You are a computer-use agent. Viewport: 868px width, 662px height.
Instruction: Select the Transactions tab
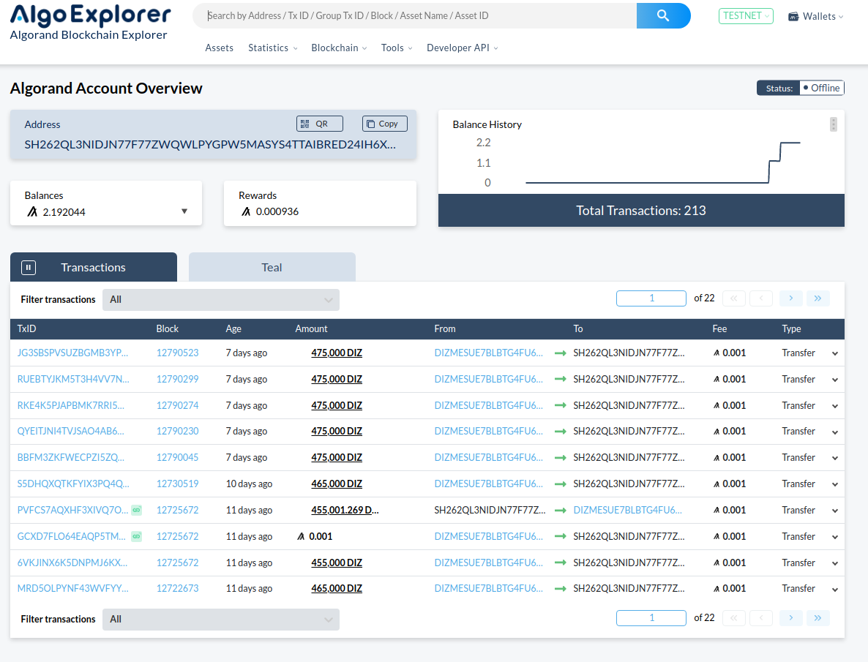tap(94, 267)
